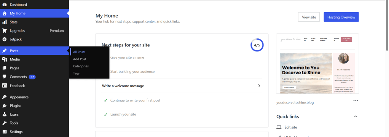
Task: Click green checkmark beside Continue to write
Action: point(105,100)
